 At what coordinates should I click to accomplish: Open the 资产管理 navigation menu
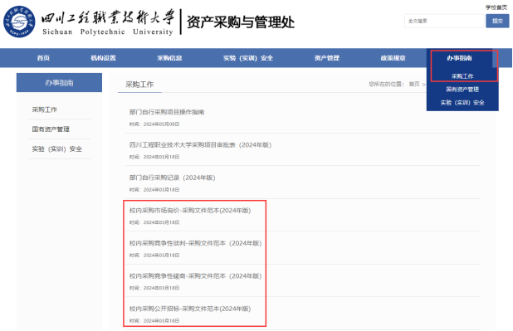tap(327, 58)
